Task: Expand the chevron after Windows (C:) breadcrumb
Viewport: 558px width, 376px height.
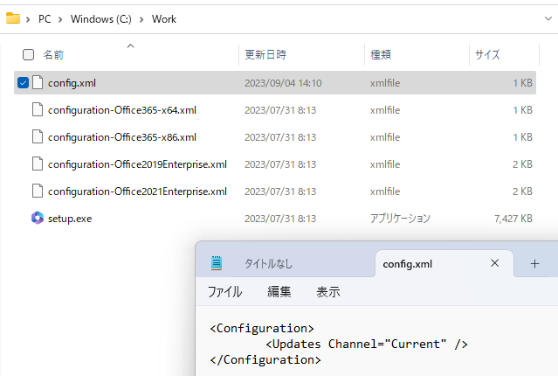Action: pos(141,19)
